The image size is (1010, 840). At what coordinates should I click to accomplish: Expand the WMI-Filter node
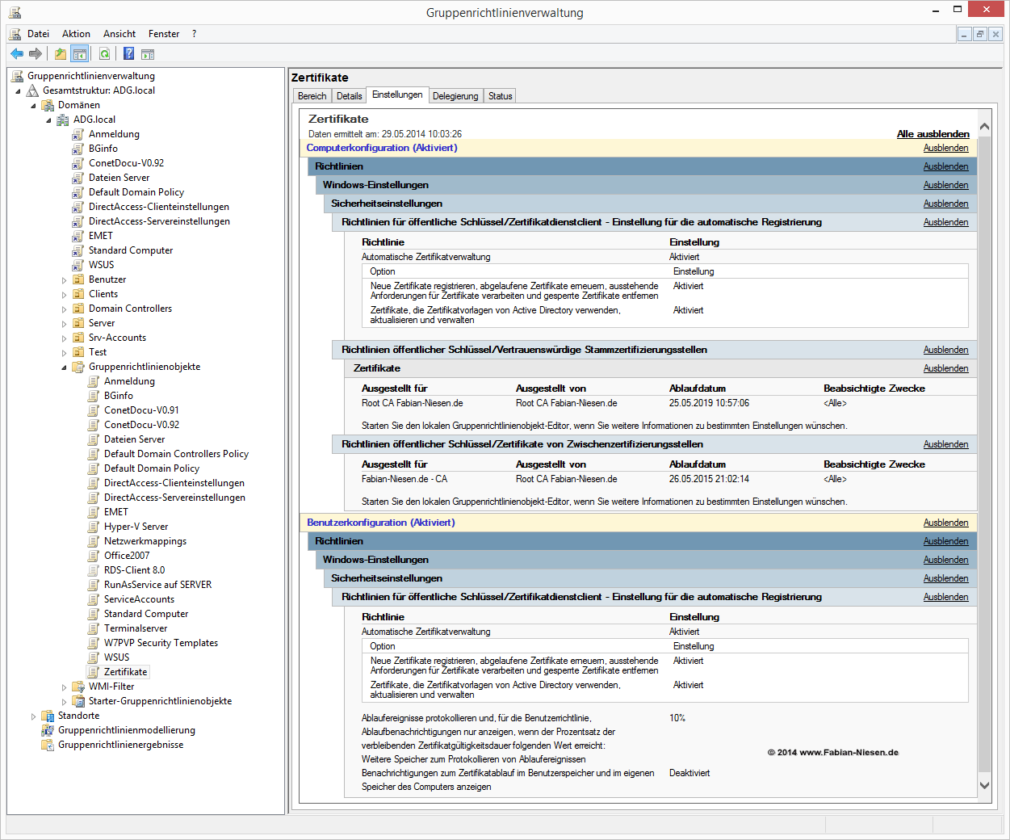click(x=65, y=687)
